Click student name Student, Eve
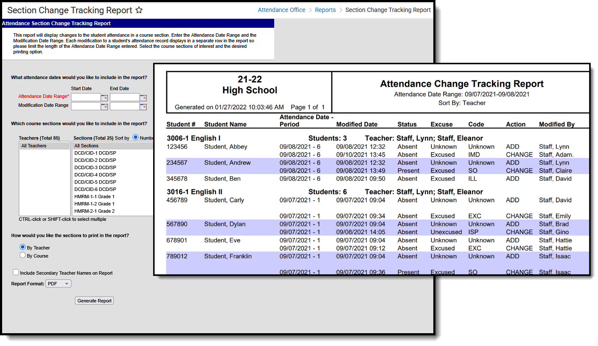 222,240
